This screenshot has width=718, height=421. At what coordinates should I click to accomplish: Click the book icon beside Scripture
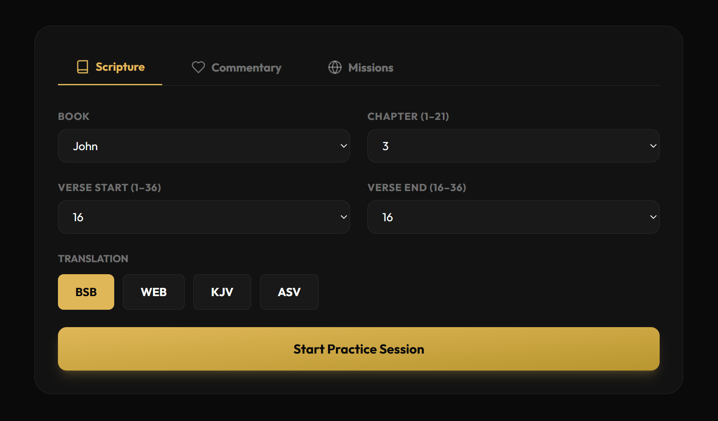83,67
